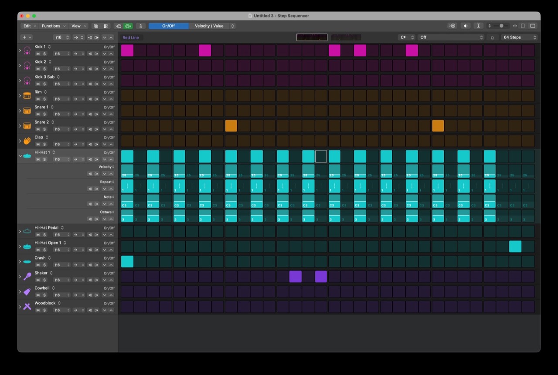This screenshot has height=375, width=558.
Task: Click the Hi-Hat Pedal row icon
Action: [x=27, y=231]
